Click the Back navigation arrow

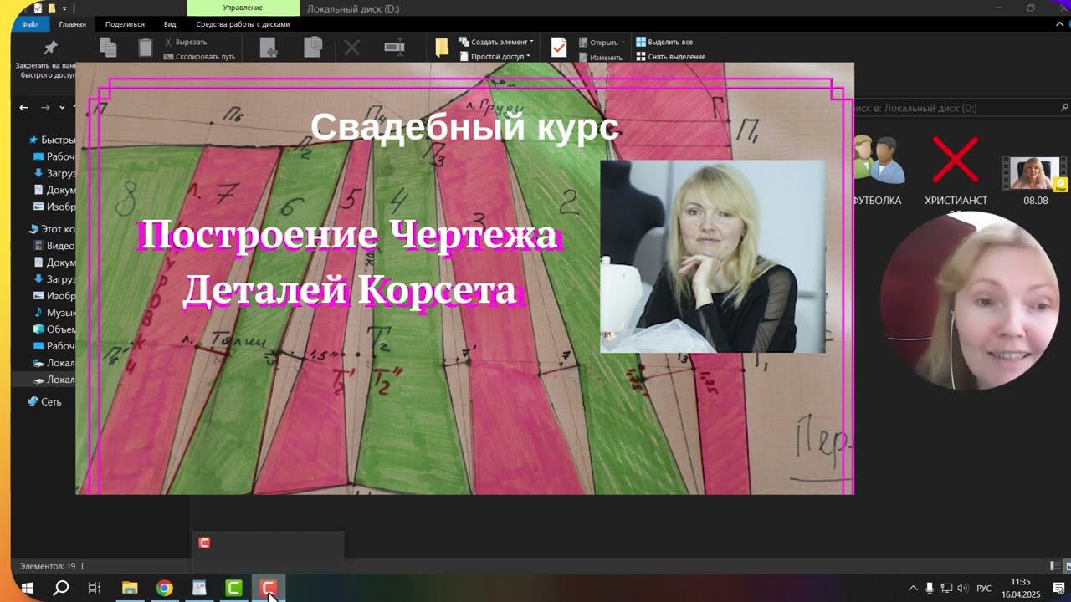[x=23, y=108]
